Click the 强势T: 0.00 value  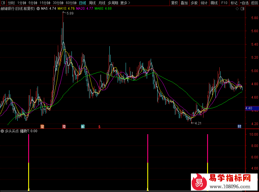coord(28,131)
